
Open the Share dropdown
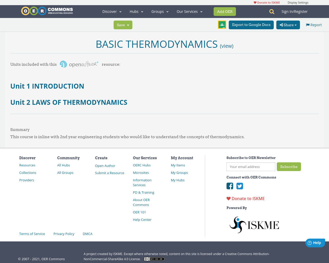tap(288, 25)
